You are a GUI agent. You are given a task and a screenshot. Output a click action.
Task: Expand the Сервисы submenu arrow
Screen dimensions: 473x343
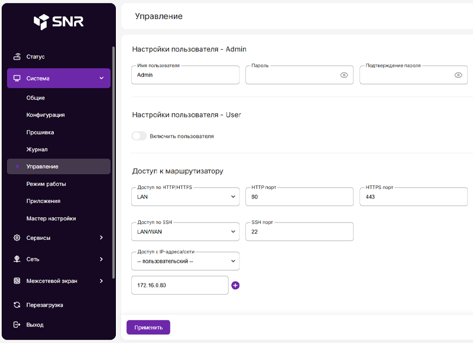tap(101, 237)
